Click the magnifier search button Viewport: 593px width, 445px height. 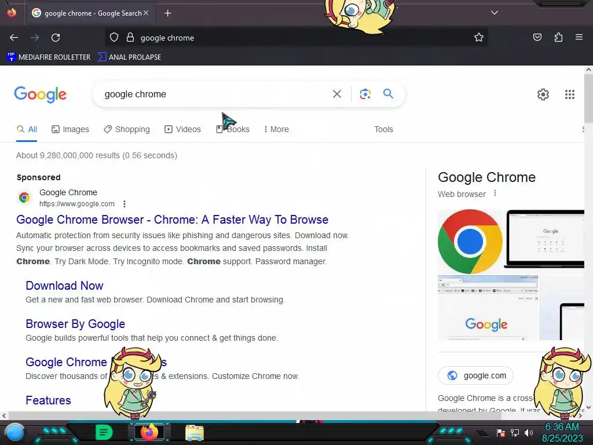coord(388,94)
